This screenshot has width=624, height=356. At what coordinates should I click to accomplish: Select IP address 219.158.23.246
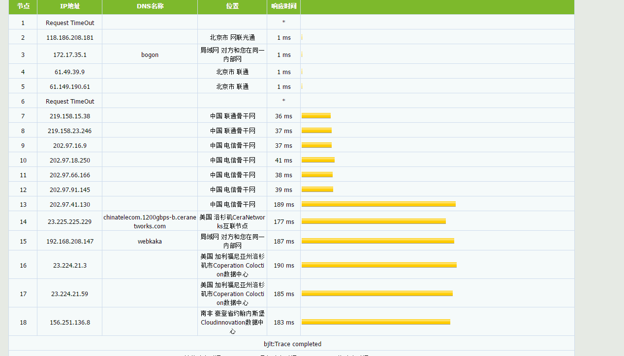(70, 131)
